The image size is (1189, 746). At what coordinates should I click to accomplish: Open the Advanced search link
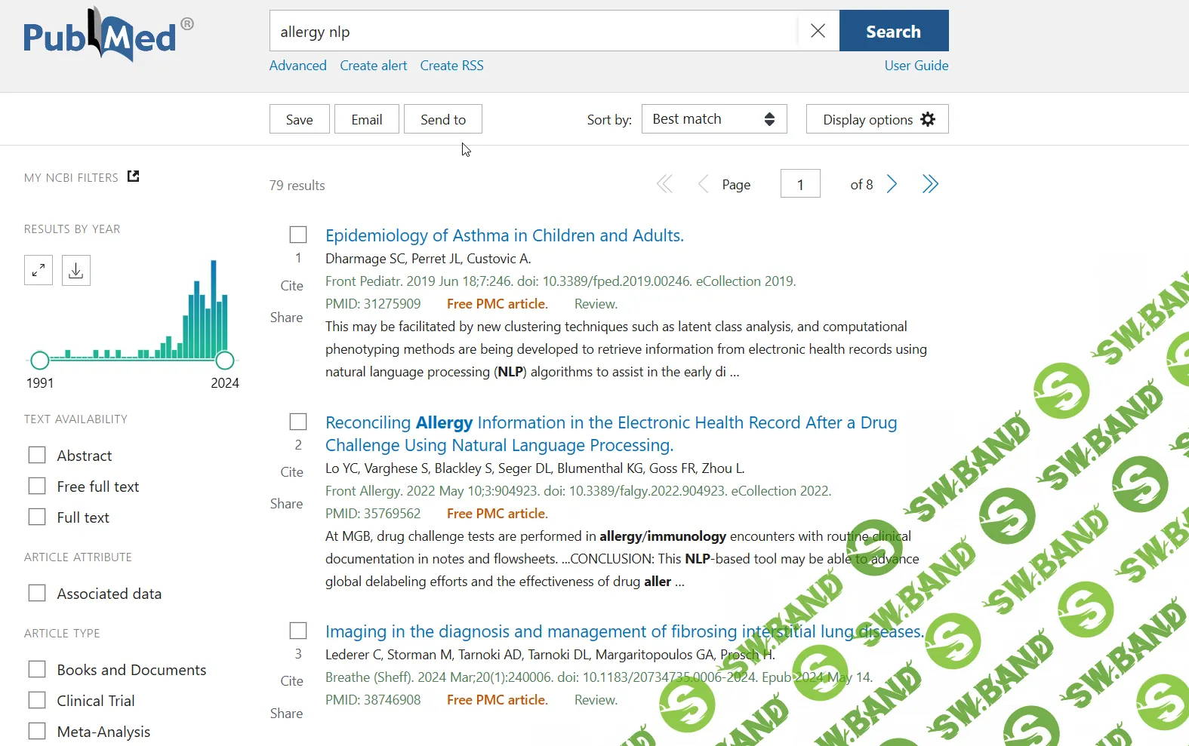point(298,66)
